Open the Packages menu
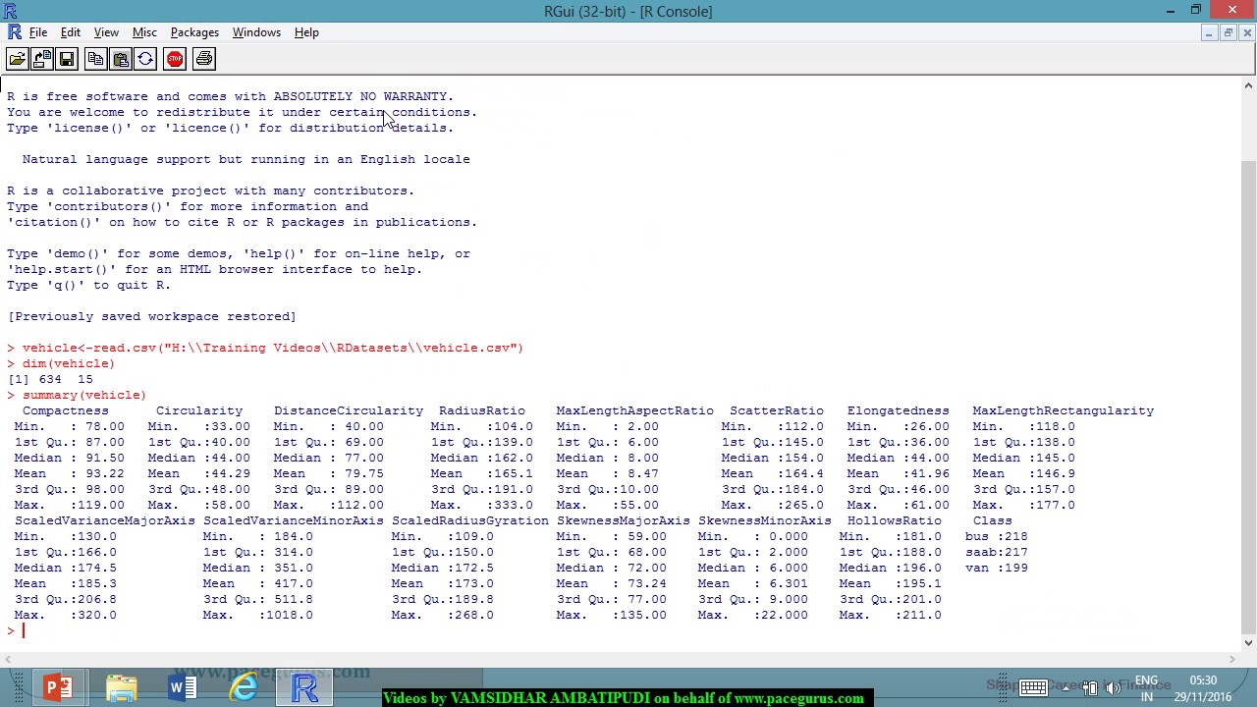The width and height of the screenshot is (1257, 707). [x=194, y=32]
